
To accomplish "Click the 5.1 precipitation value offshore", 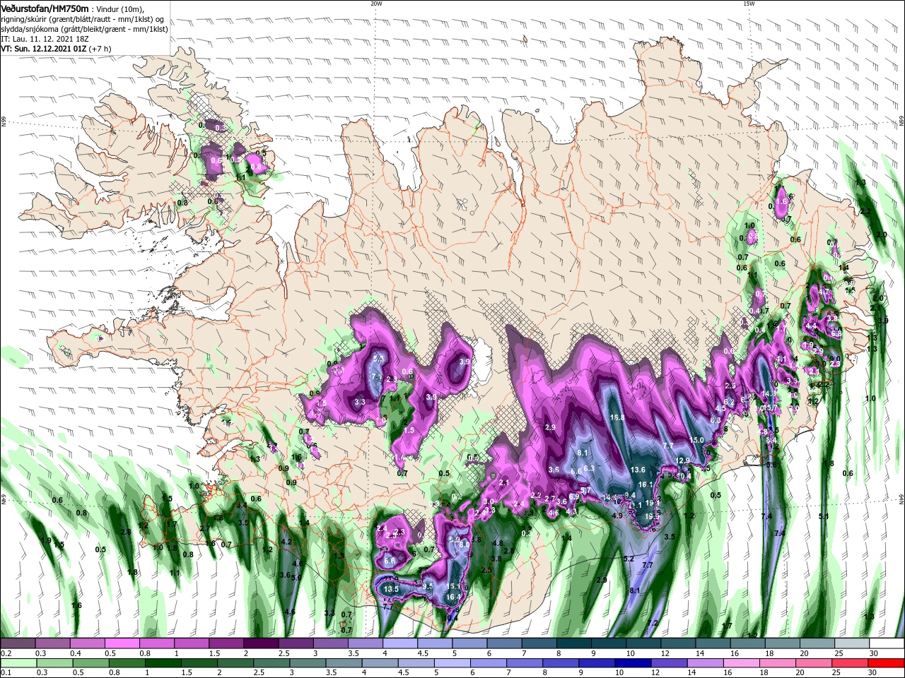I will (x=824, y=517).
